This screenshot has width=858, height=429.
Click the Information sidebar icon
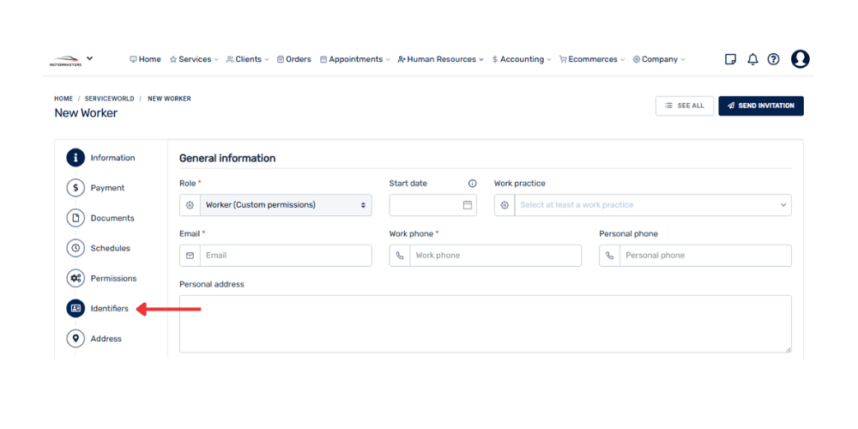pyautogui.click(x=76, y=158)
